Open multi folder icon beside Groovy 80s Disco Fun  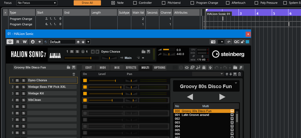(x=68, y=67)
